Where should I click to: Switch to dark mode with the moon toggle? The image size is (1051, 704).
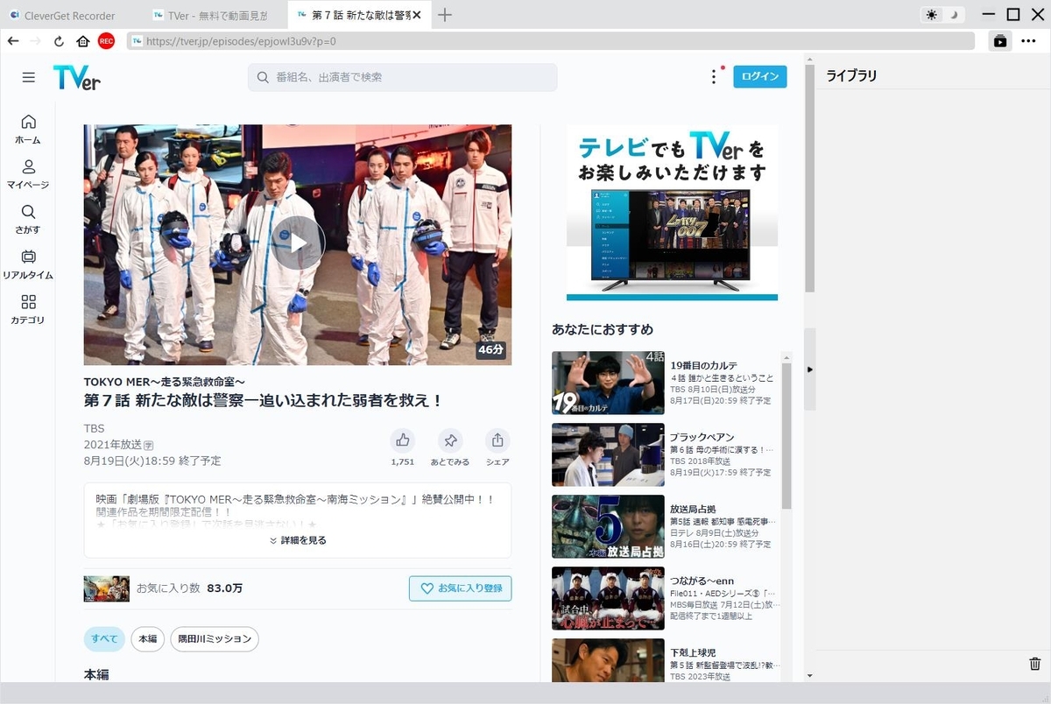pos(955,14)
